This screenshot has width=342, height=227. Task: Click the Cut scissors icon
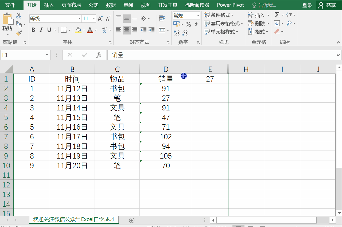tap(19, 16)
